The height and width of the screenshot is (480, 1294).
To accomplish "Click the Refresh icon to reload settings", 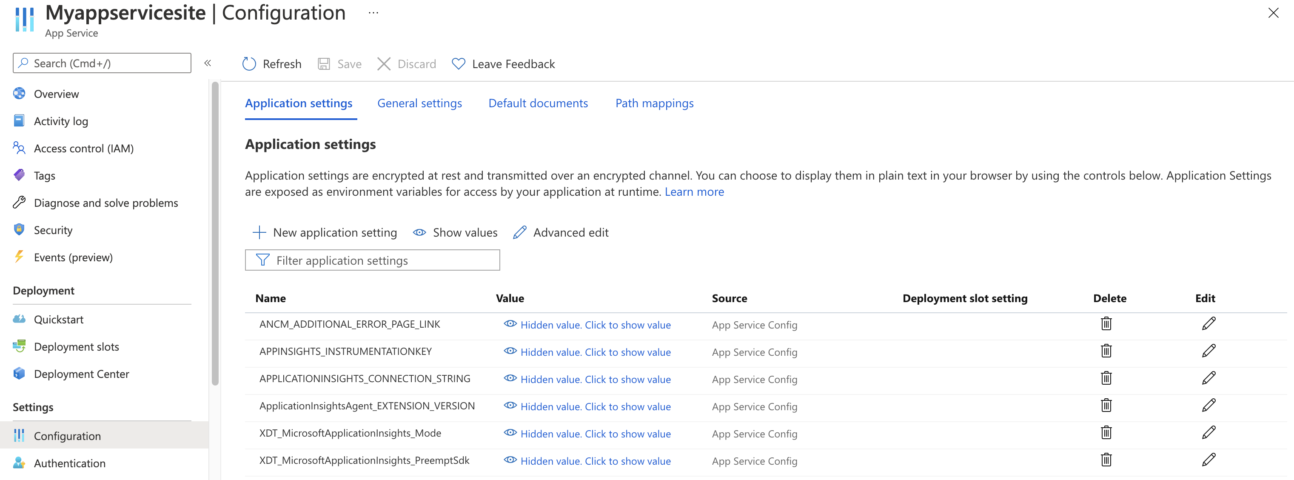I will (248, 63).
